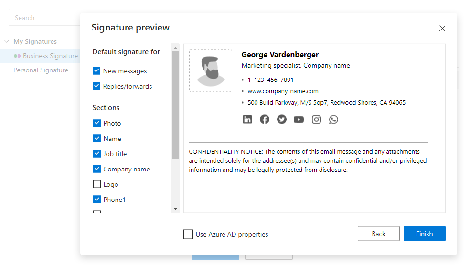
Task: Click the sections list scroll up arrow
Action: pos(176,48)
